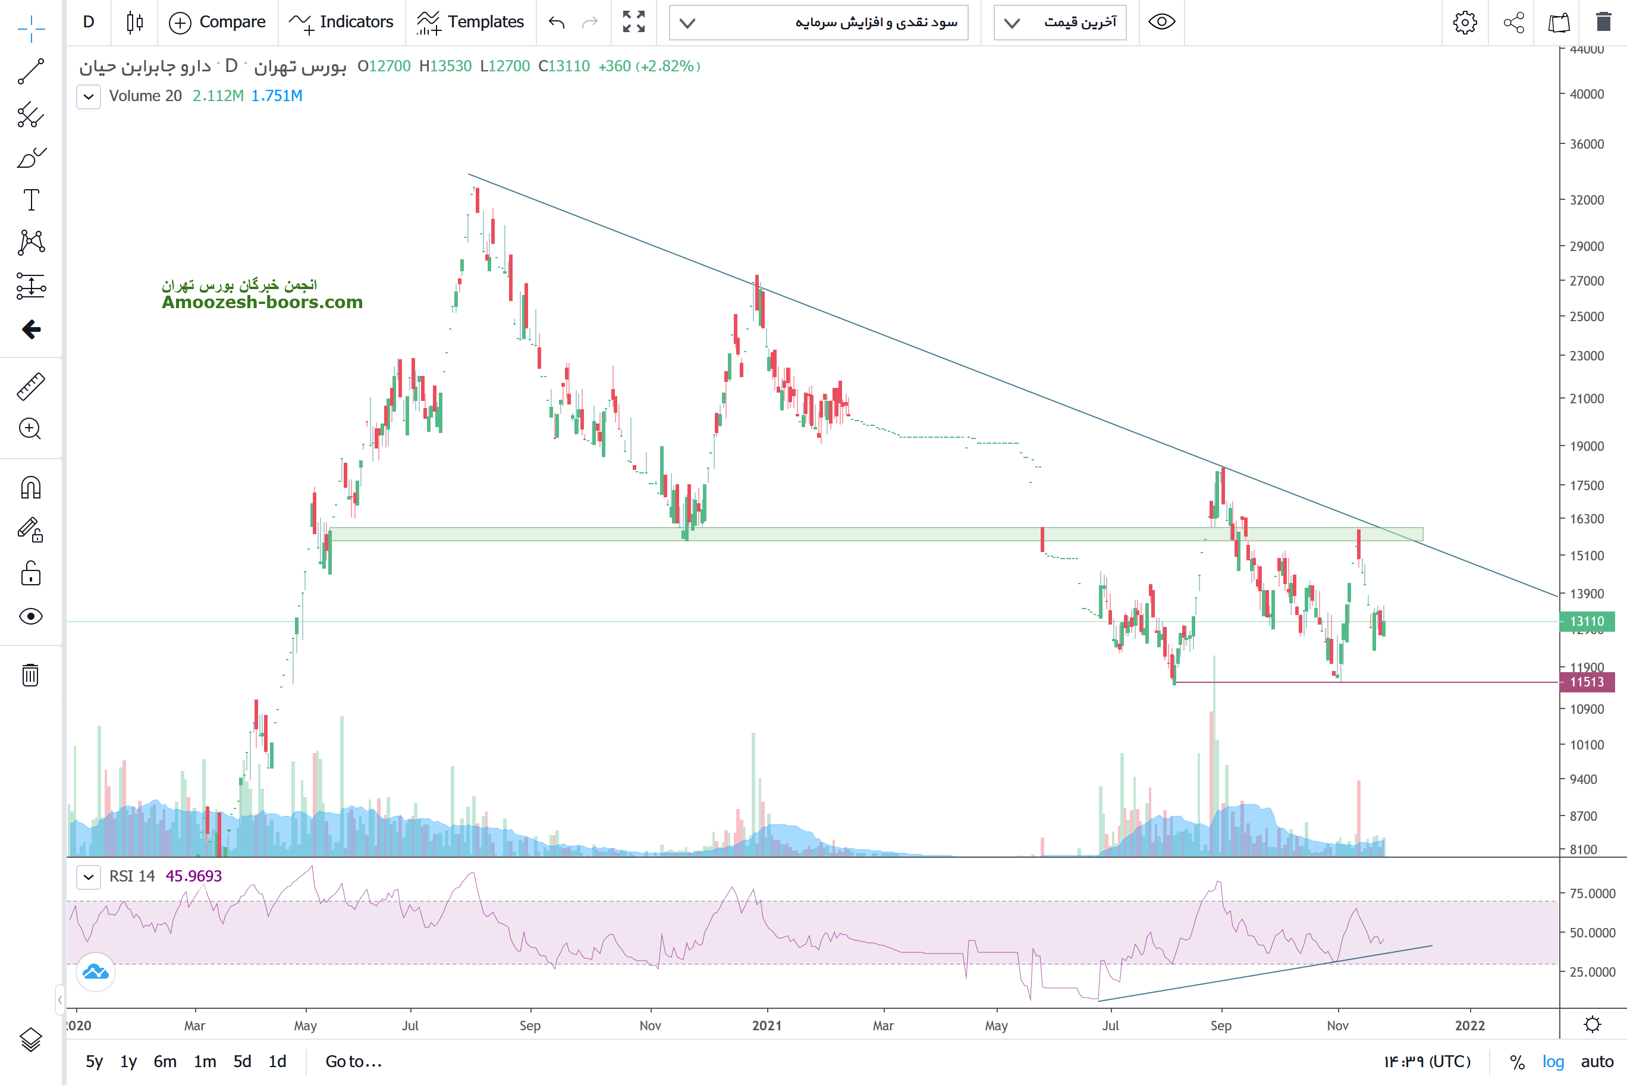Pick the ruler measure tool

(x=30, y=387)
